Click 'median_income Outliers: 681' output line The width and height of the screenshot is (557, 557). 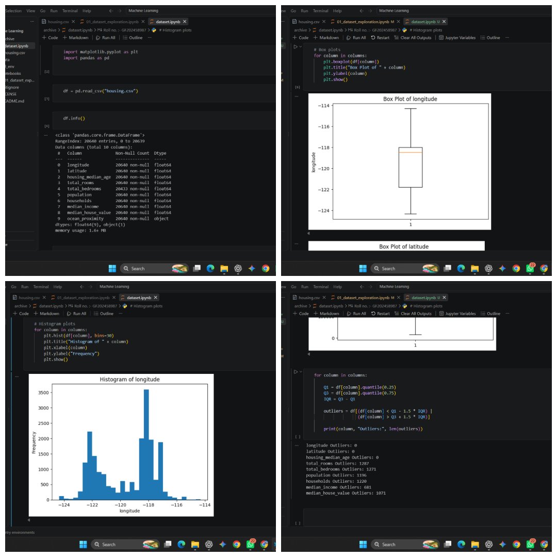(x=339, y=487)
